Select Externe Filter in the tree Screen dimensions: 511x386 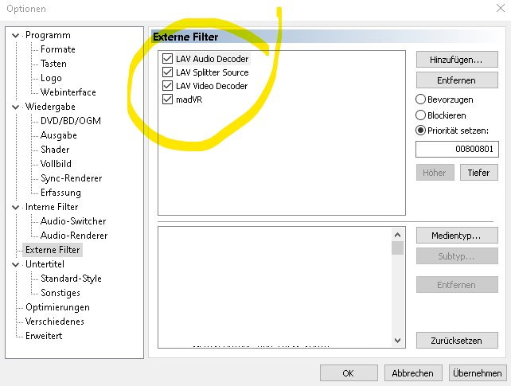[53, 250]
